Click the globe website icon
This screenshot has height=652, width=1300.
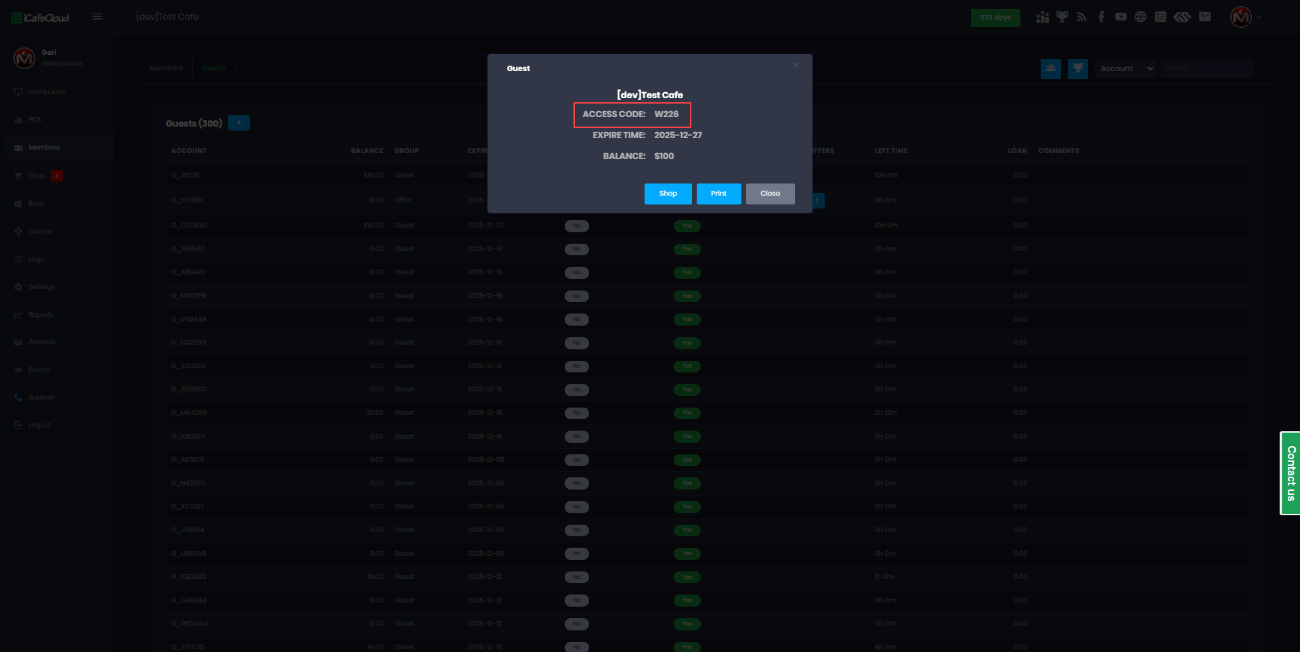(x=1141, y=17)
